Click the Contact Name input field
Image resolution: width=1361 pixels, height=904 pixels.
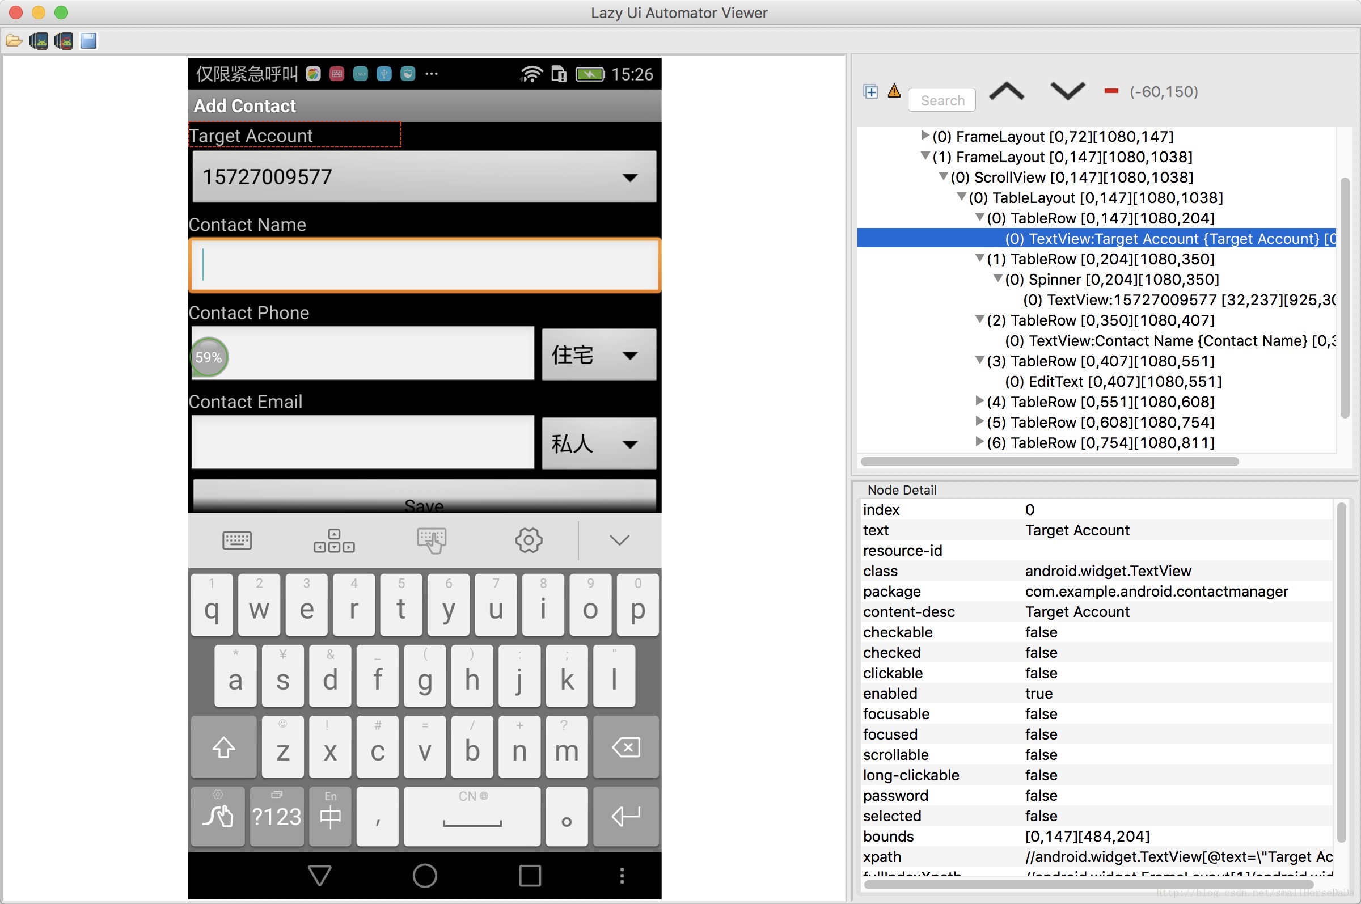[x=425, y=265]
